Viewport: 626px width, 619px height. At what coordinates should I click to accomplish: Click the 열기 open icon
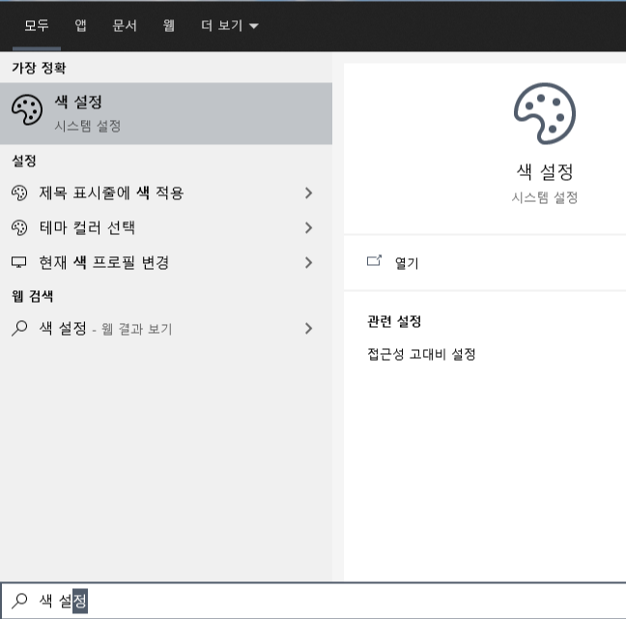click(374, 261)
